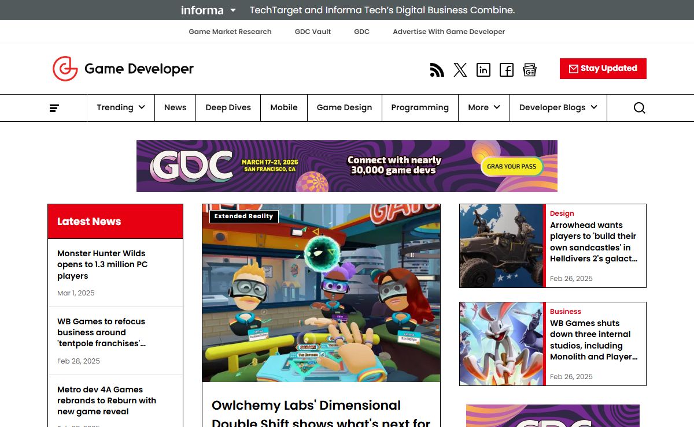Open Game Market Research link

coord(230,32)
